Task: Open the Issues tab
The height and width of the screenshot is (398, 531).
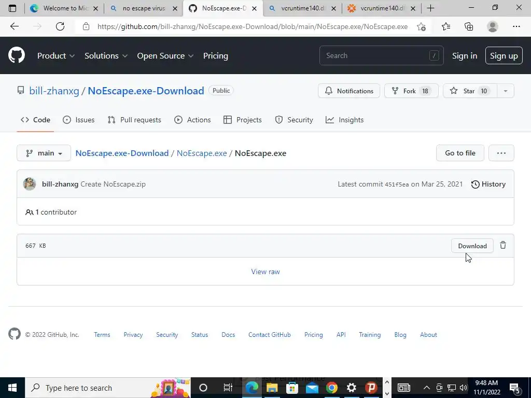Action: click(79, 120)
